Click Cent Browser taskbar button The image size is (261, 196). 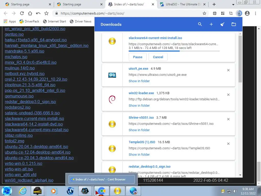tap(101, 191)
